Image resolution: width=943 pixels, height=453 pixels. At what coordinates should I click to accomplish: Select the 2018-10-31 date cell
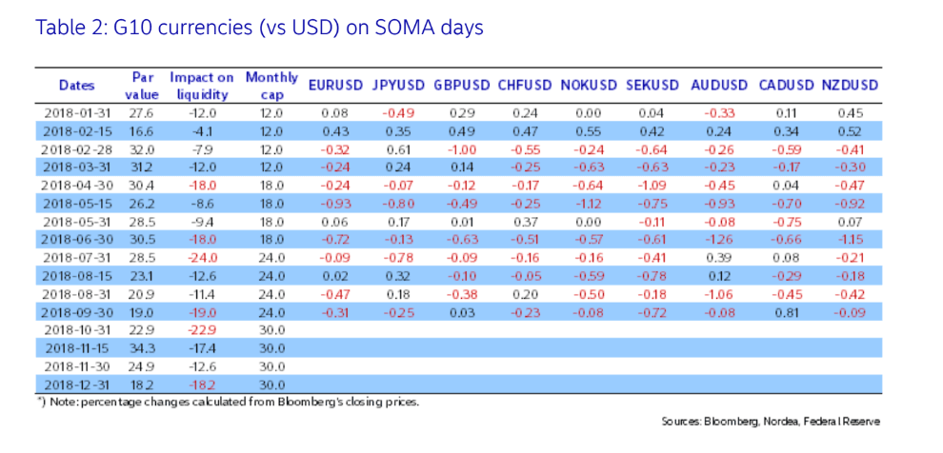[x=77, y=330]
